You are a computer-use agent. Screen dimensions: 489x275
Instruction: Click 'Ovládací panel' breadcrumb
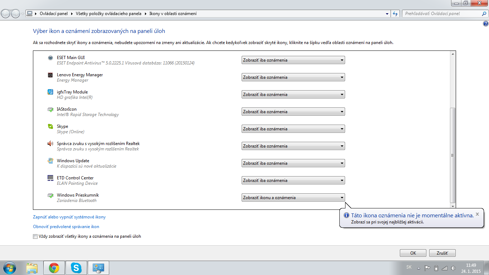[53, 14]
